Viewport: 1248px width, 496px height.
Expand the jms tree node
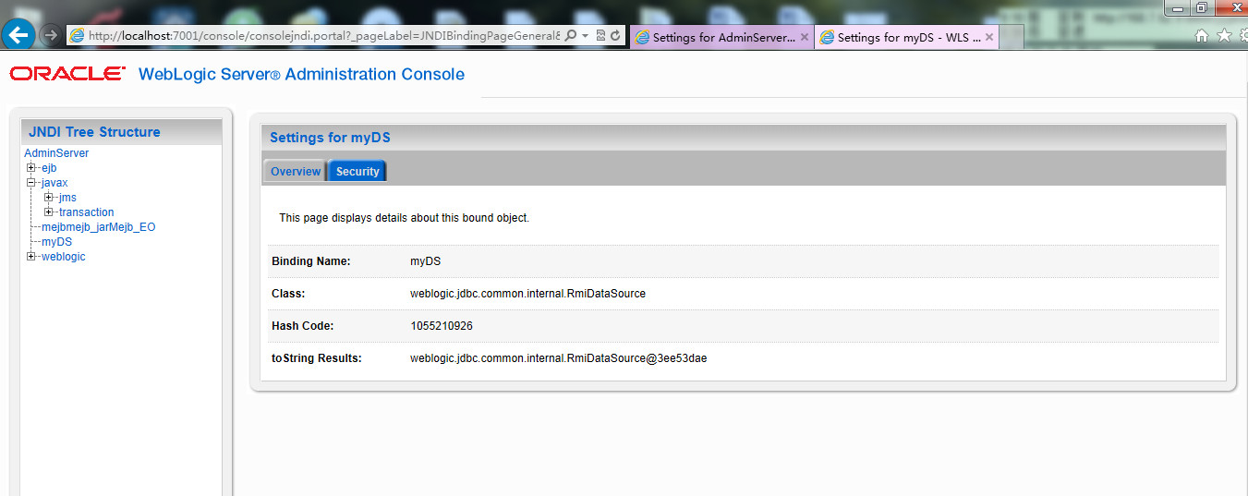click(x=49, y=198)
